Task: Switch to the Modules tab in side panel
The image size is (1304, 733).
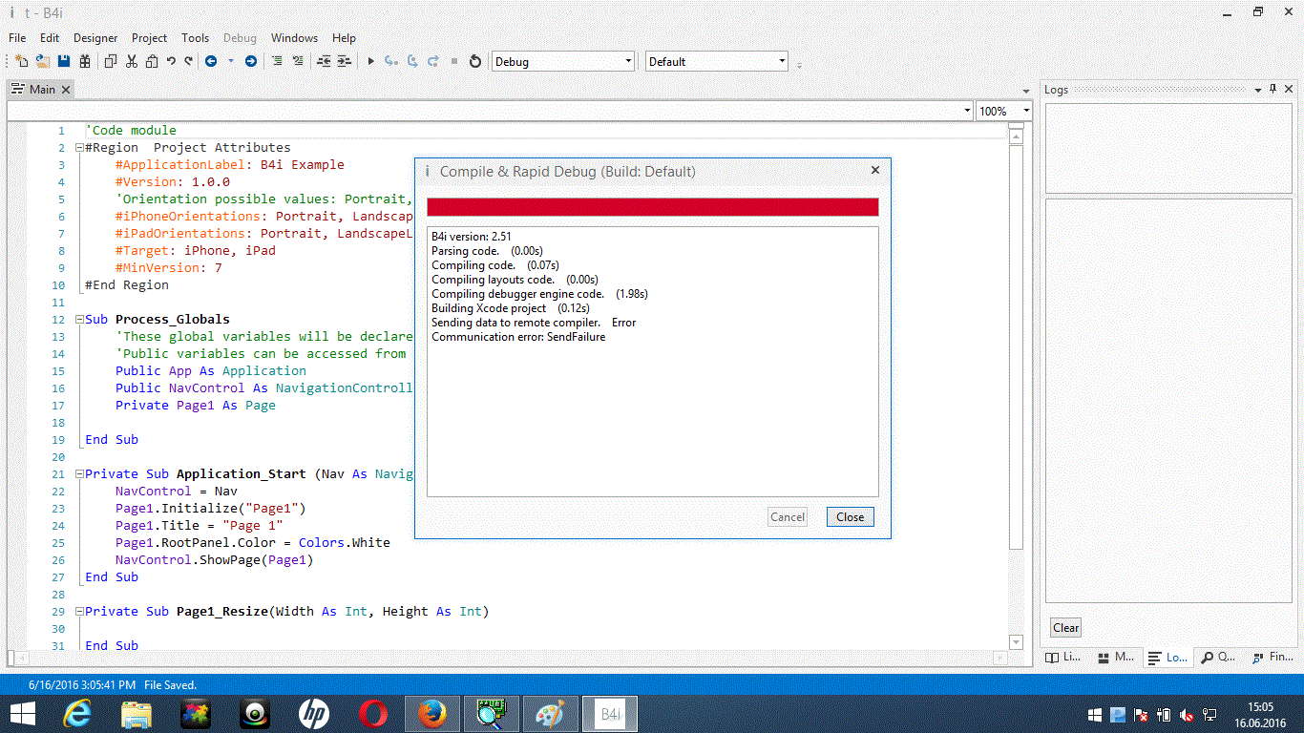Action: 1116,658
